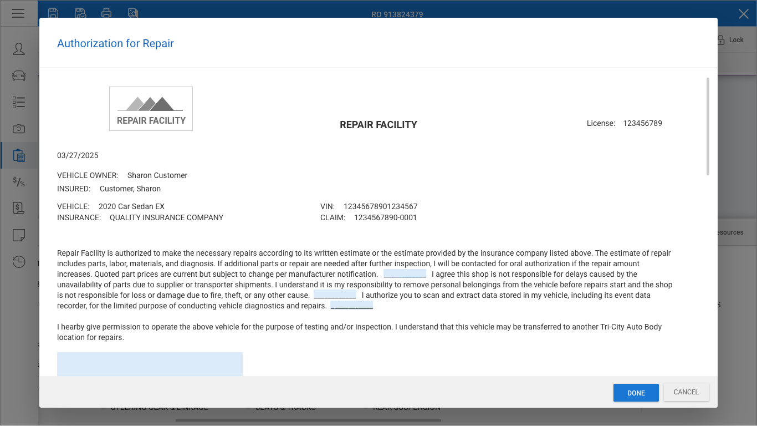This screenshot has height=426, width=757.
Task: Click the Lock padlock icon
Action: 721,39
